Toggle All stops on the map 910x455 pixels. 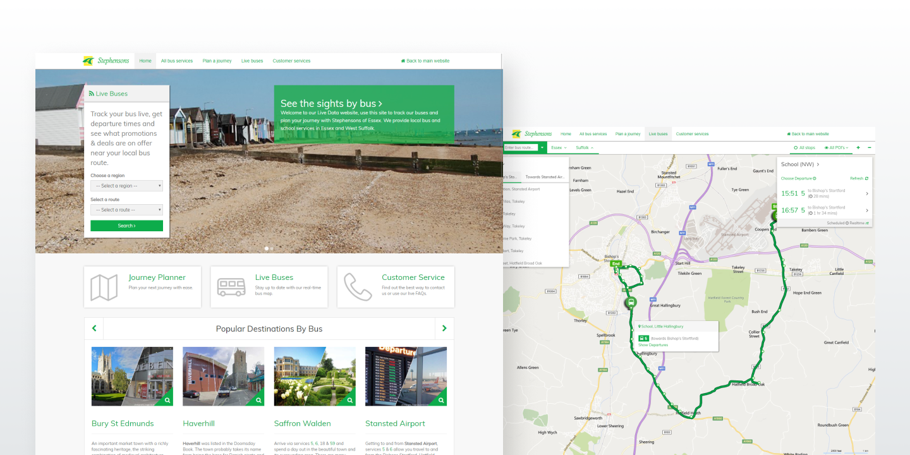tap(804, 148)
